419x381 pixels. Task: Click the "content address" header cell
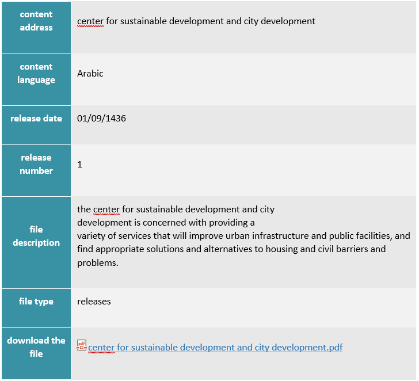[36, 21]
